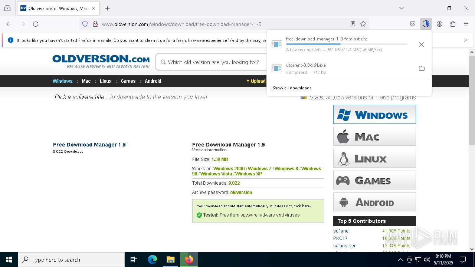This screenshot has width=475, height=267.
Task: Select the Old versions of Windows tab
Action: [58, 8]
